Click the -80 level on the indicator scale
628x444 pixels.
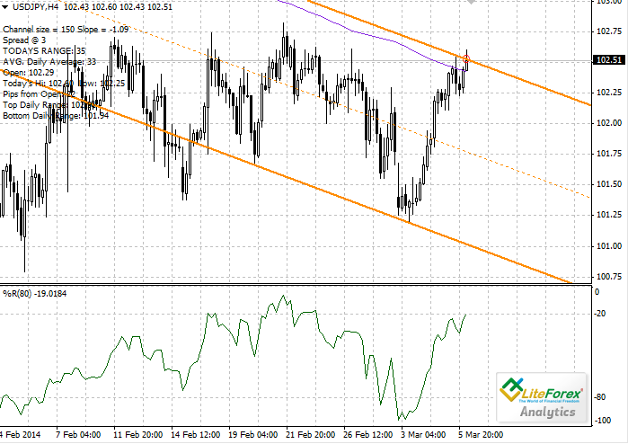[600, 397]
